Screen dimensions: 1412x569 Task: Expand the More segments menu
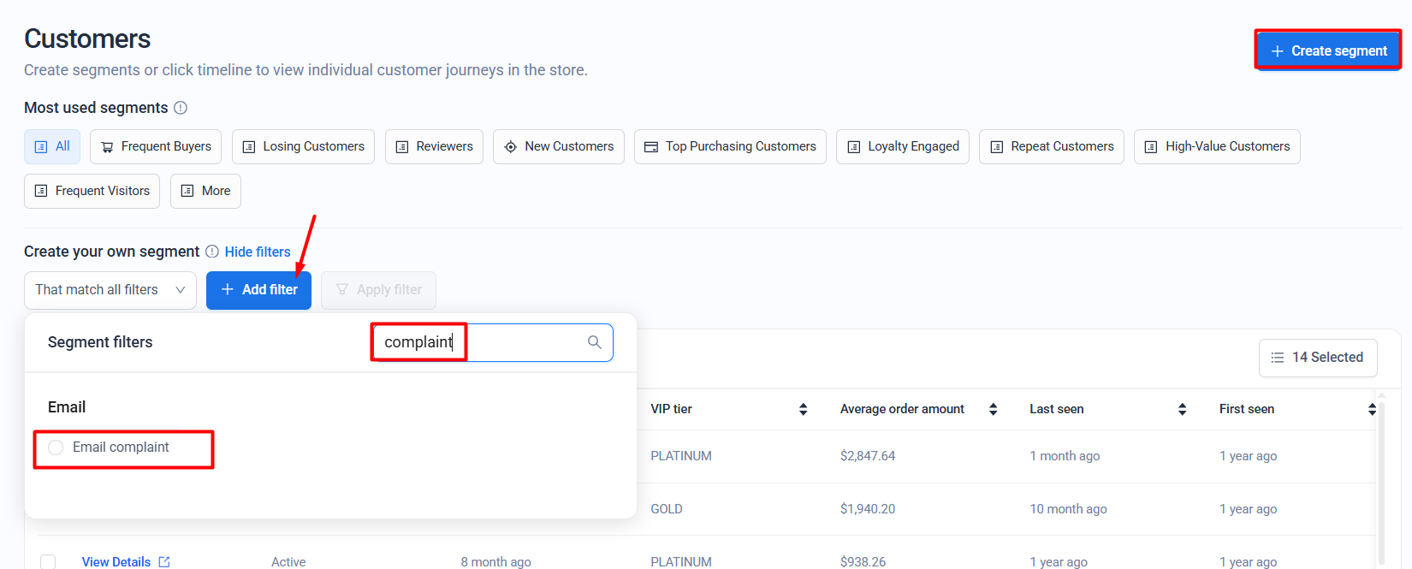[x=205, y=191]
